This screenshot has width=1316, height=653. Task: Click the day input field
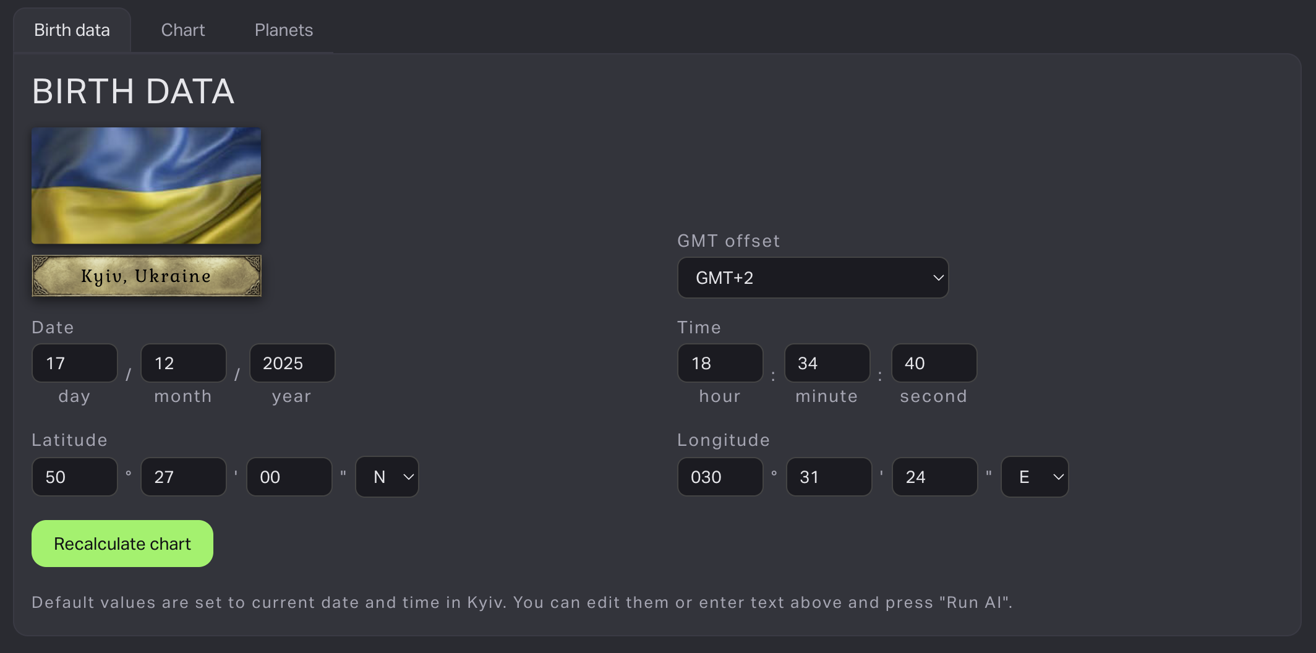(x=74, y=363)
